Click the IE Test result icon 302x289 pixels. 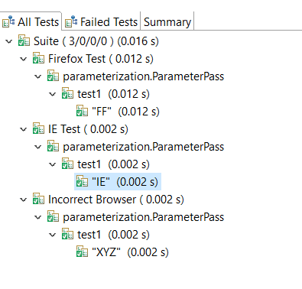point(38,128)
